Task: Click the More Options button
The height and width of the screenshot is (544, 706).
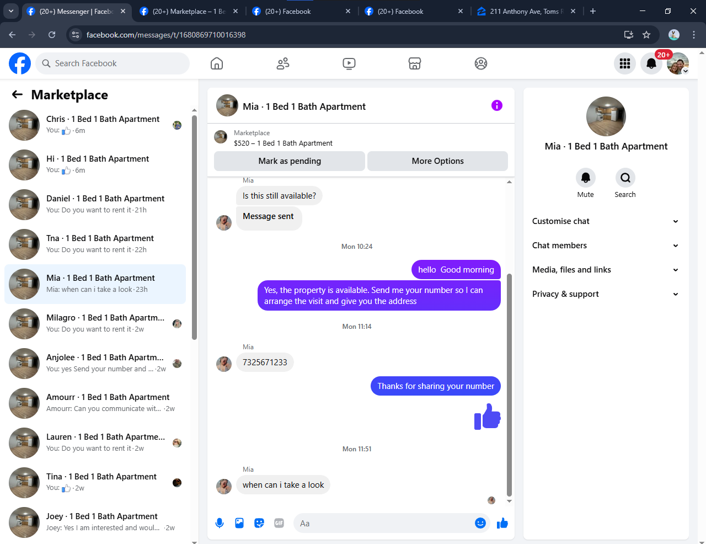Action: [x=438, y=161]
